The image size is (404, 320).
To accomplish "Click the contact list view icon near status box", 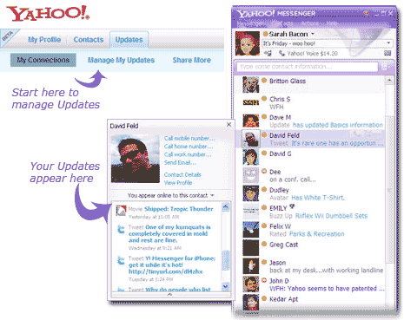I will (x=387, y=53).
